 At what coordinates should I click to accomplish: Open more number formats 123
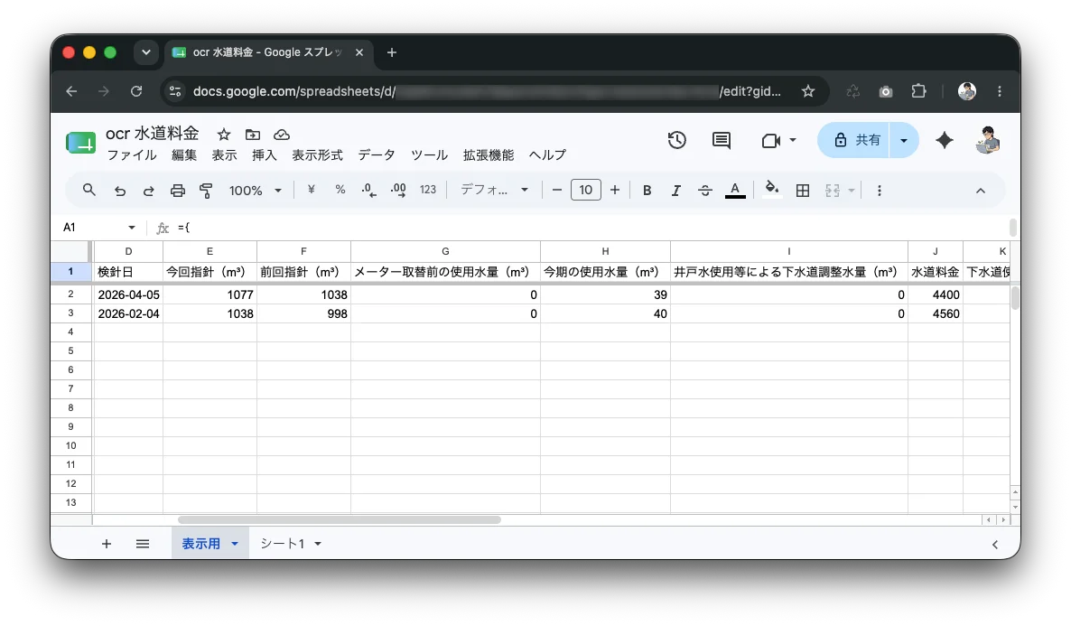point(427,190)
